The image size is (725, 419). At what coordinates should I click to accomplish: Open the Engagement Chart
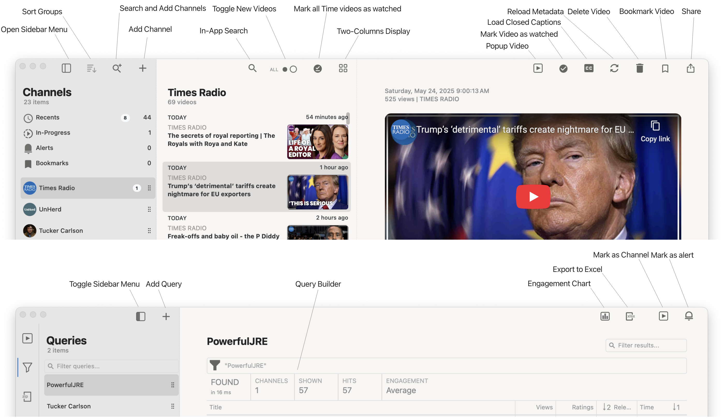(x=604, y=316)
